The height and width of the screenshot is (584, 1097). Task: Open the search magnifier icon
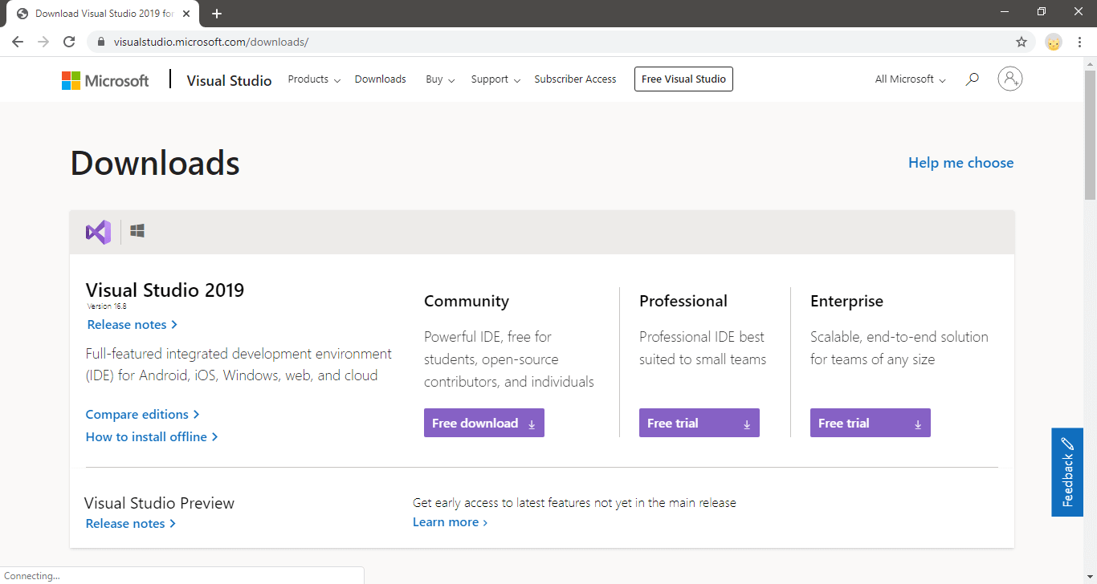pyautogui.click(x=972, y=79)
